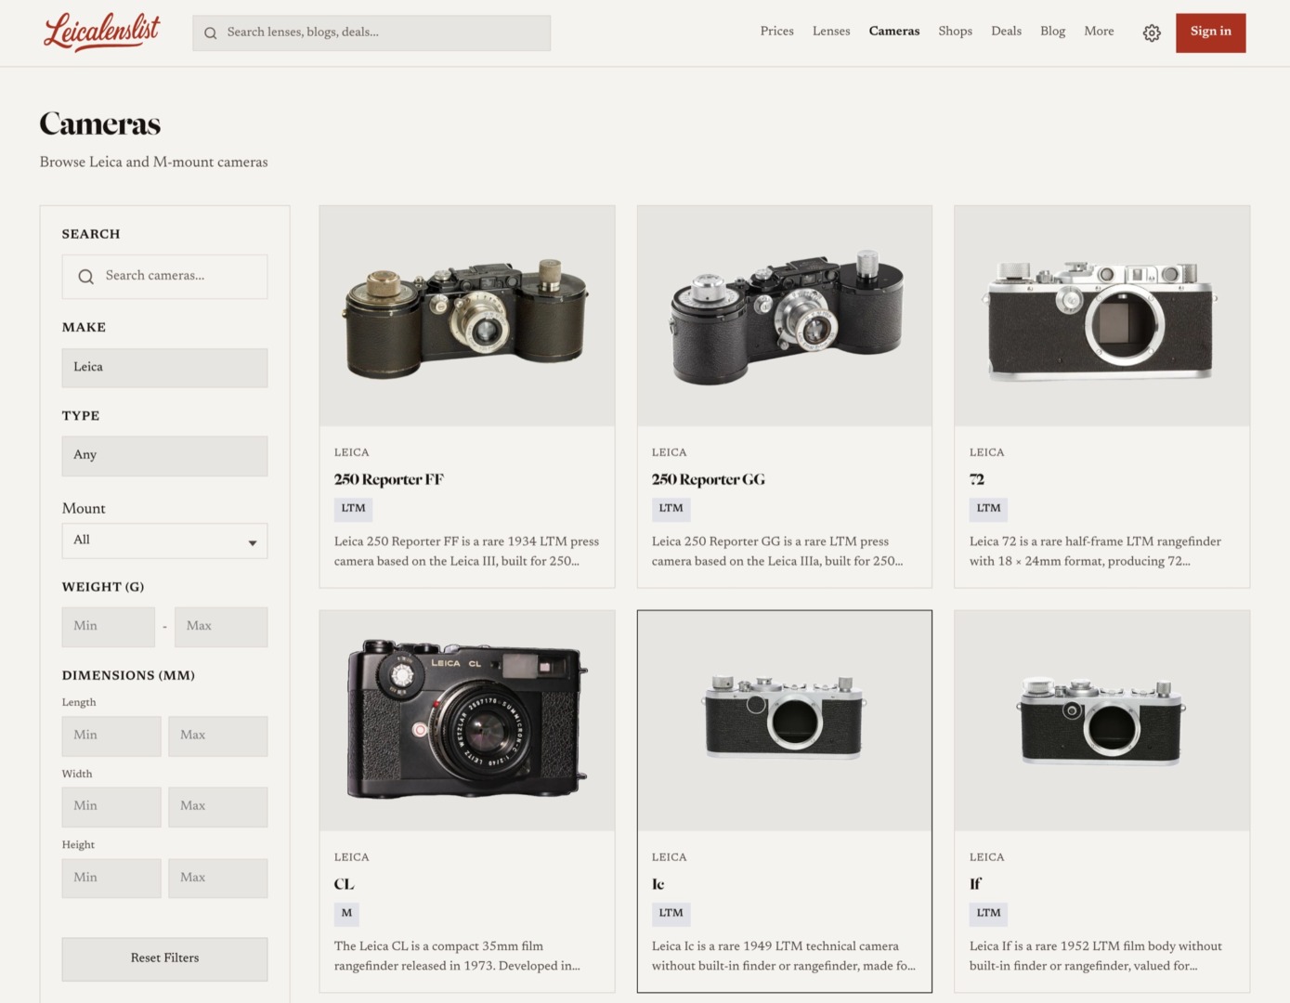The width and height of the screenshot is (1290, 1003).
Task: Click the Reset Filters button
Action: point(164,958)
